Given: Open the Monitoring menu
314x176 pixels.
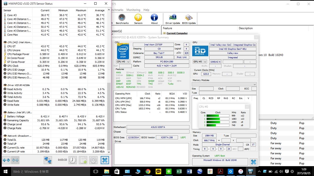Looking at the screenshot, I should click(x=133, y=10).
